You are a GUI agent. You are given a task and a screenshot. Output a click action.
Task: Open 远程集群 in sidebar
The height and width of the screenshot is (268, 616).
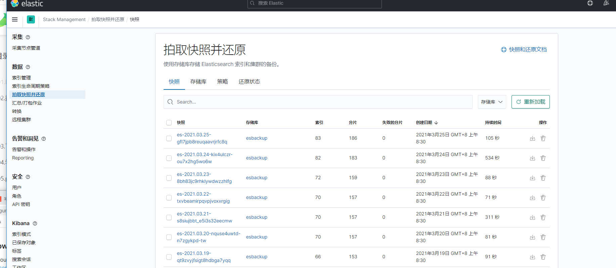[21, 120]
